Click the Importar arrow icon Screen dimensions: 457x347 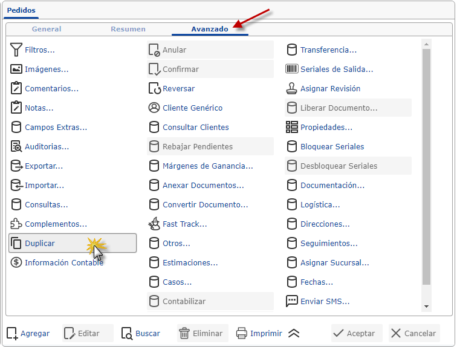click(x=16, y=185)
